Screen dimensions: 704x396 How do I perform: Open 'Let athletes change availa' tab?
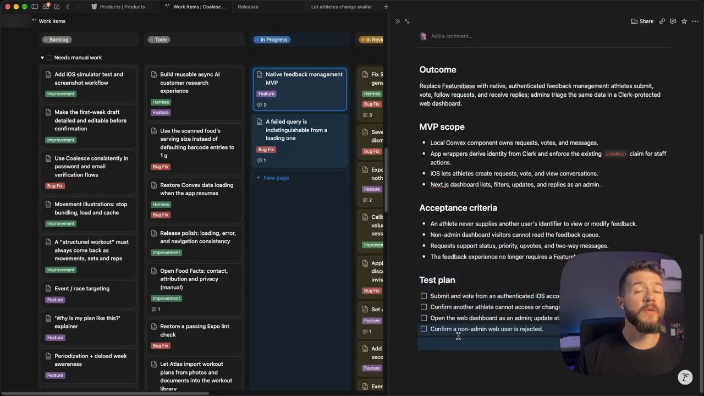[341, 7]
